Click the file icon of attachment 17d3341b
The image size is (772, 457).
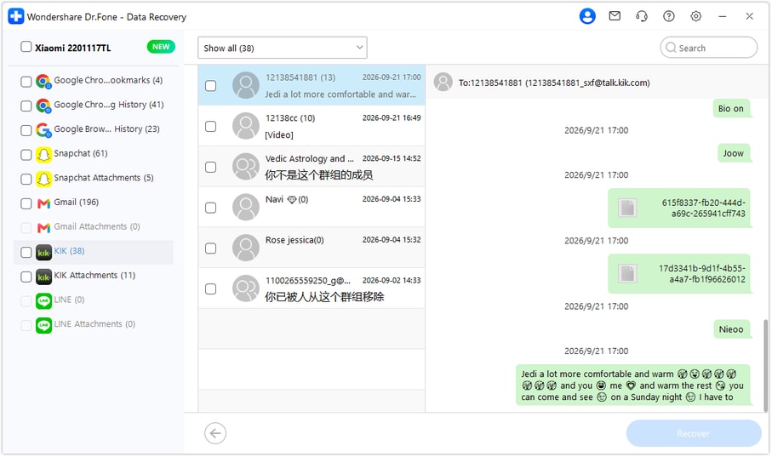pyautogui.click(x=627, y=274)
